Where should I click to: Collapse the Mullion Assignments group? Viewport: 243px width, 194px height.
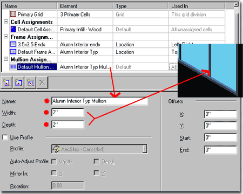click(x=6, y=59)
